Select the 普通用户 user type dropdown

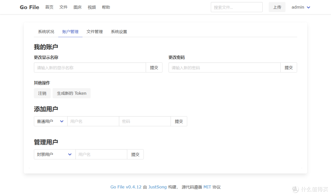(x=50, y=121)
